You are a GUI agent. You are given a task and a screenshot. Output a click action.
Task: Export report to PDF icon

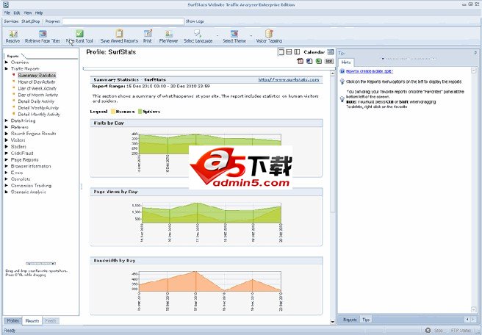300,61
